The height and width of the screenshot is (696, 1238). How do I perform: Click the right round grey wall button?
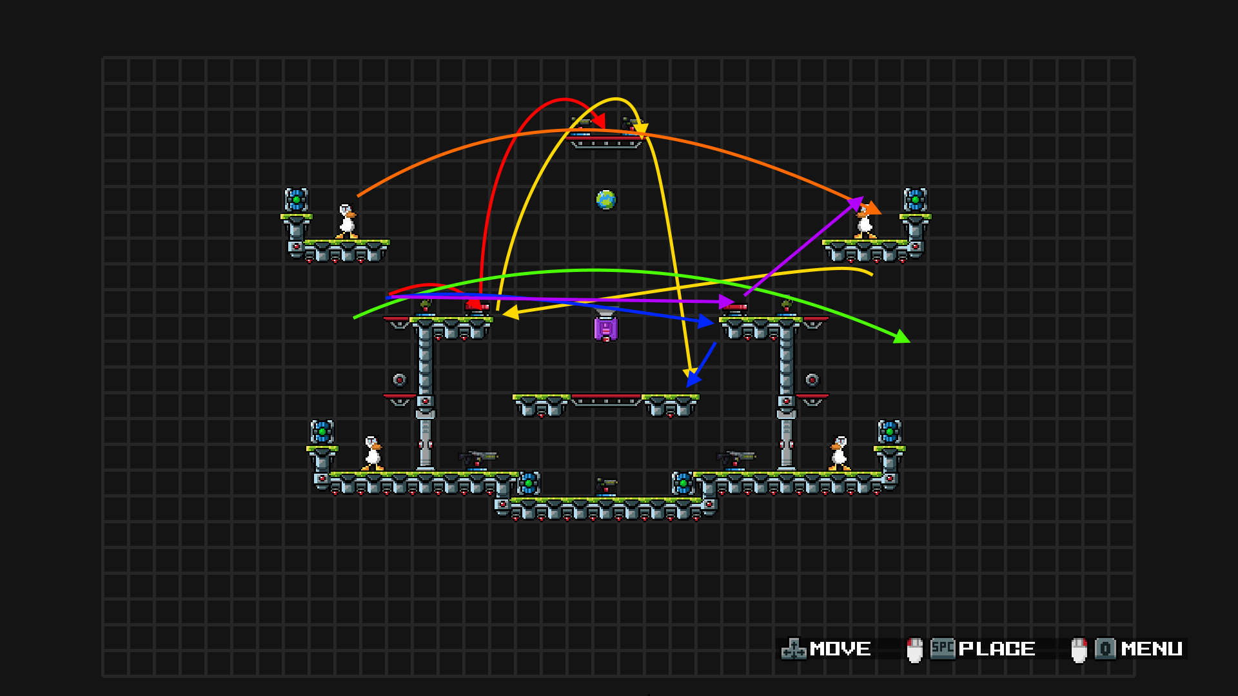tap(812, 380)
